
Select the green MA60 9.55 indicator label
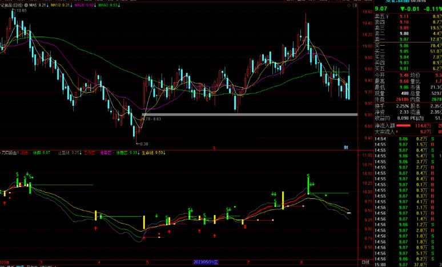(x=109, y=5)
